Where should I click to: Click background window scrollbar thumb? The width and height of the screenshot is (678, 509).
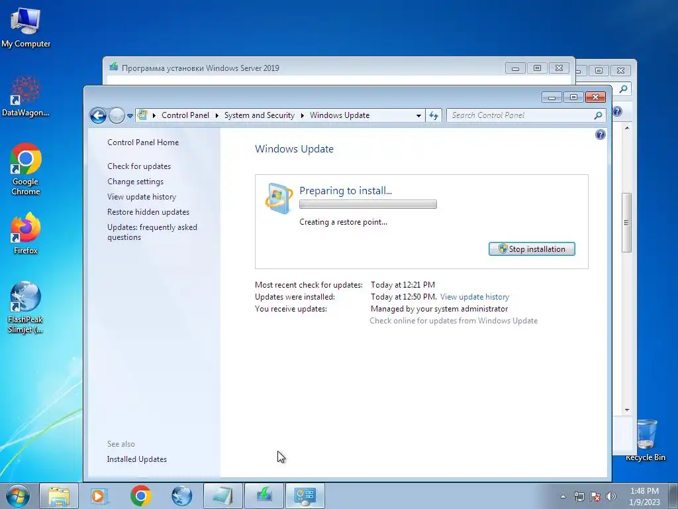626,223
